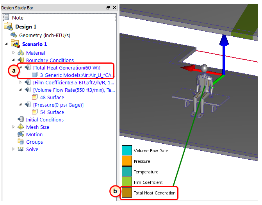The image size is (262, 205).
Task: Select the Material label
Action: tap(36, 53)
